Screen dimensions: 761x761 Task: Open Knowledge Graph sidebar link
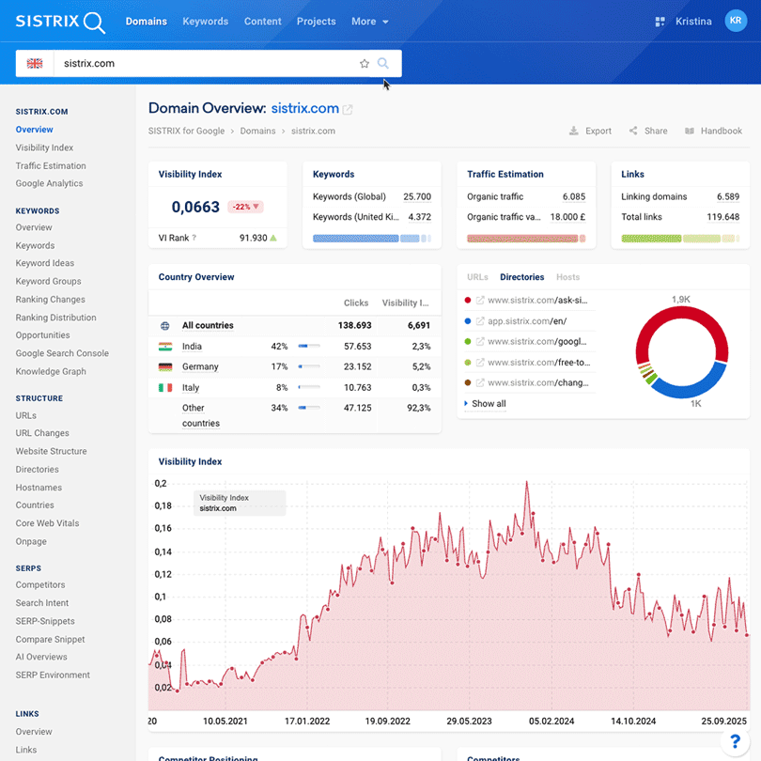pos(51,372)
